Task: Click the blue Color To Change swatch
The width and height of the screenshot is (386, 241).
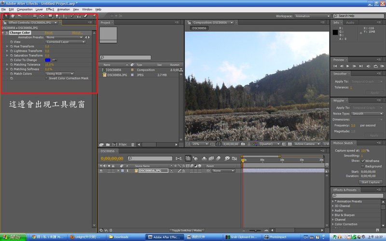Action: pyautogui.click(x=48, y=60)
